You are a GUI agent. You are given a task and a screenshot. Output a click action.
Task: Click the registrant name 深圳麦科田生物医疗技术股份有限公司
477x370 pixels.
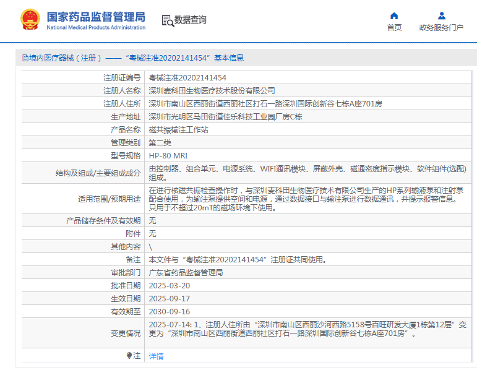[x=212, y=91]
